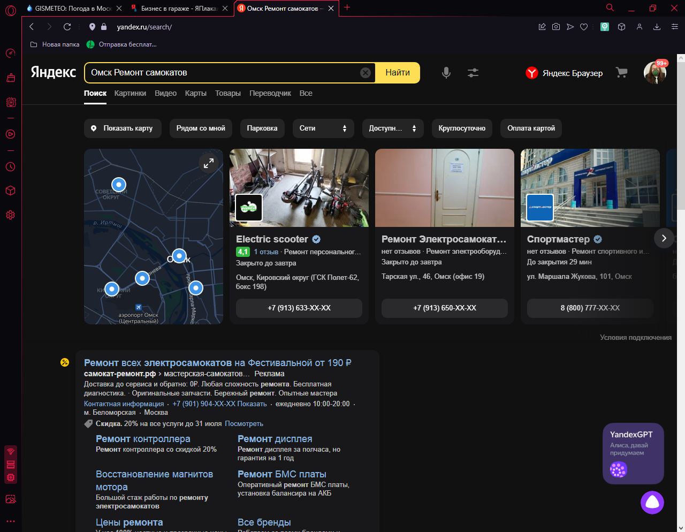The height and width of the screenshot is (532, 685).
Task: Open a new tab with plus
Action: [347, 7]
